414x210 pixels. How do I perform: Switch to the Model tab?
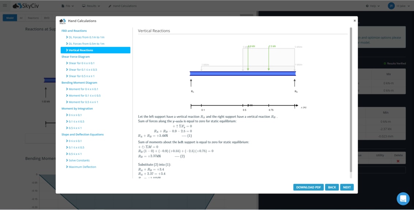click(10, 18)
